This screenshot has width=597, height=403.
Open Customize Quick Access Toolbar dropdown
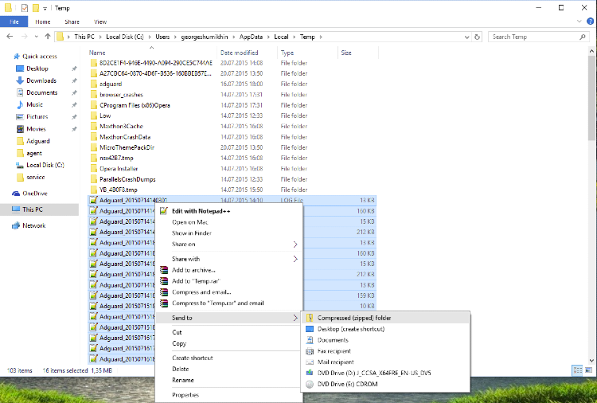coord(45,8)
